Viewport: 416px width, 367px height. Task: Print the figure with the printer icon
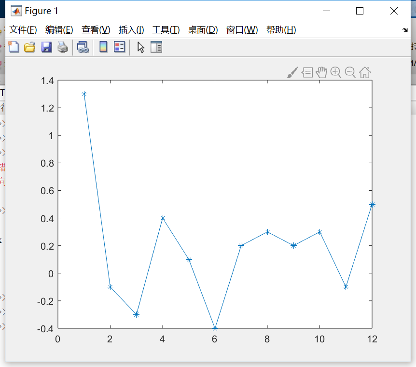(63, 47)
